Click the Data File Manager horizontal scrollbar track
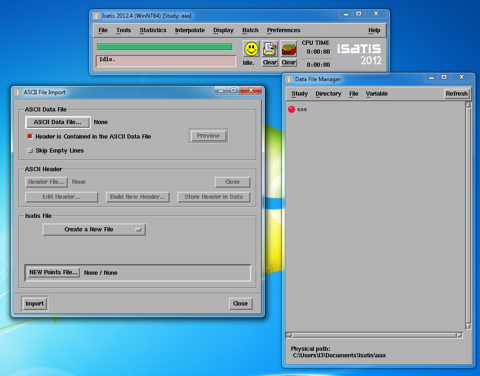The image size is (480, 376). coord(374,335)
